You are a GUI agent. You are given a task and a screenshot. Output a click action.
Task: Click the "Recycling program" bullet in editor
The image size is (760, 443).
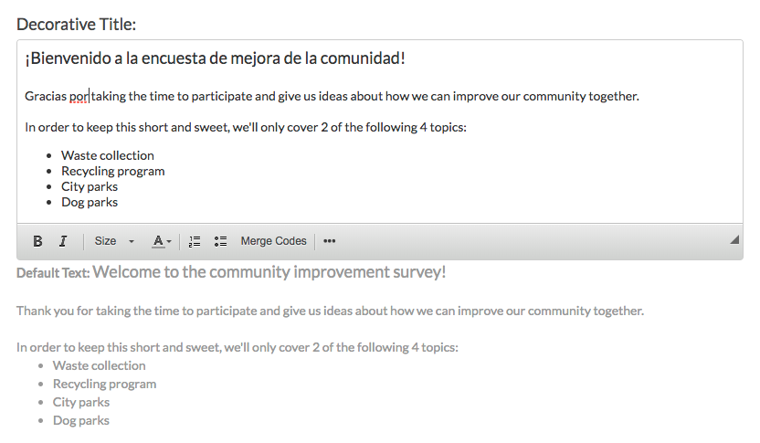pyautogui.click(x=113, y=171)
